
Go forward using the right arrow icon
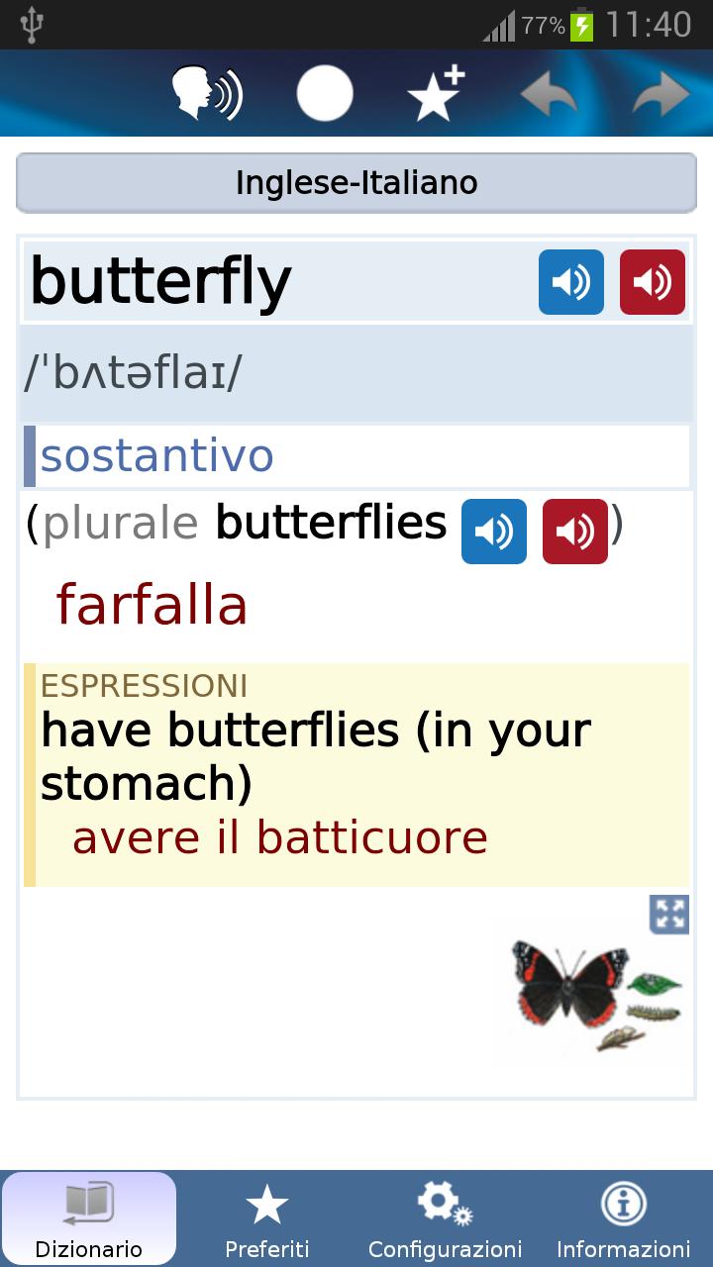661,96
